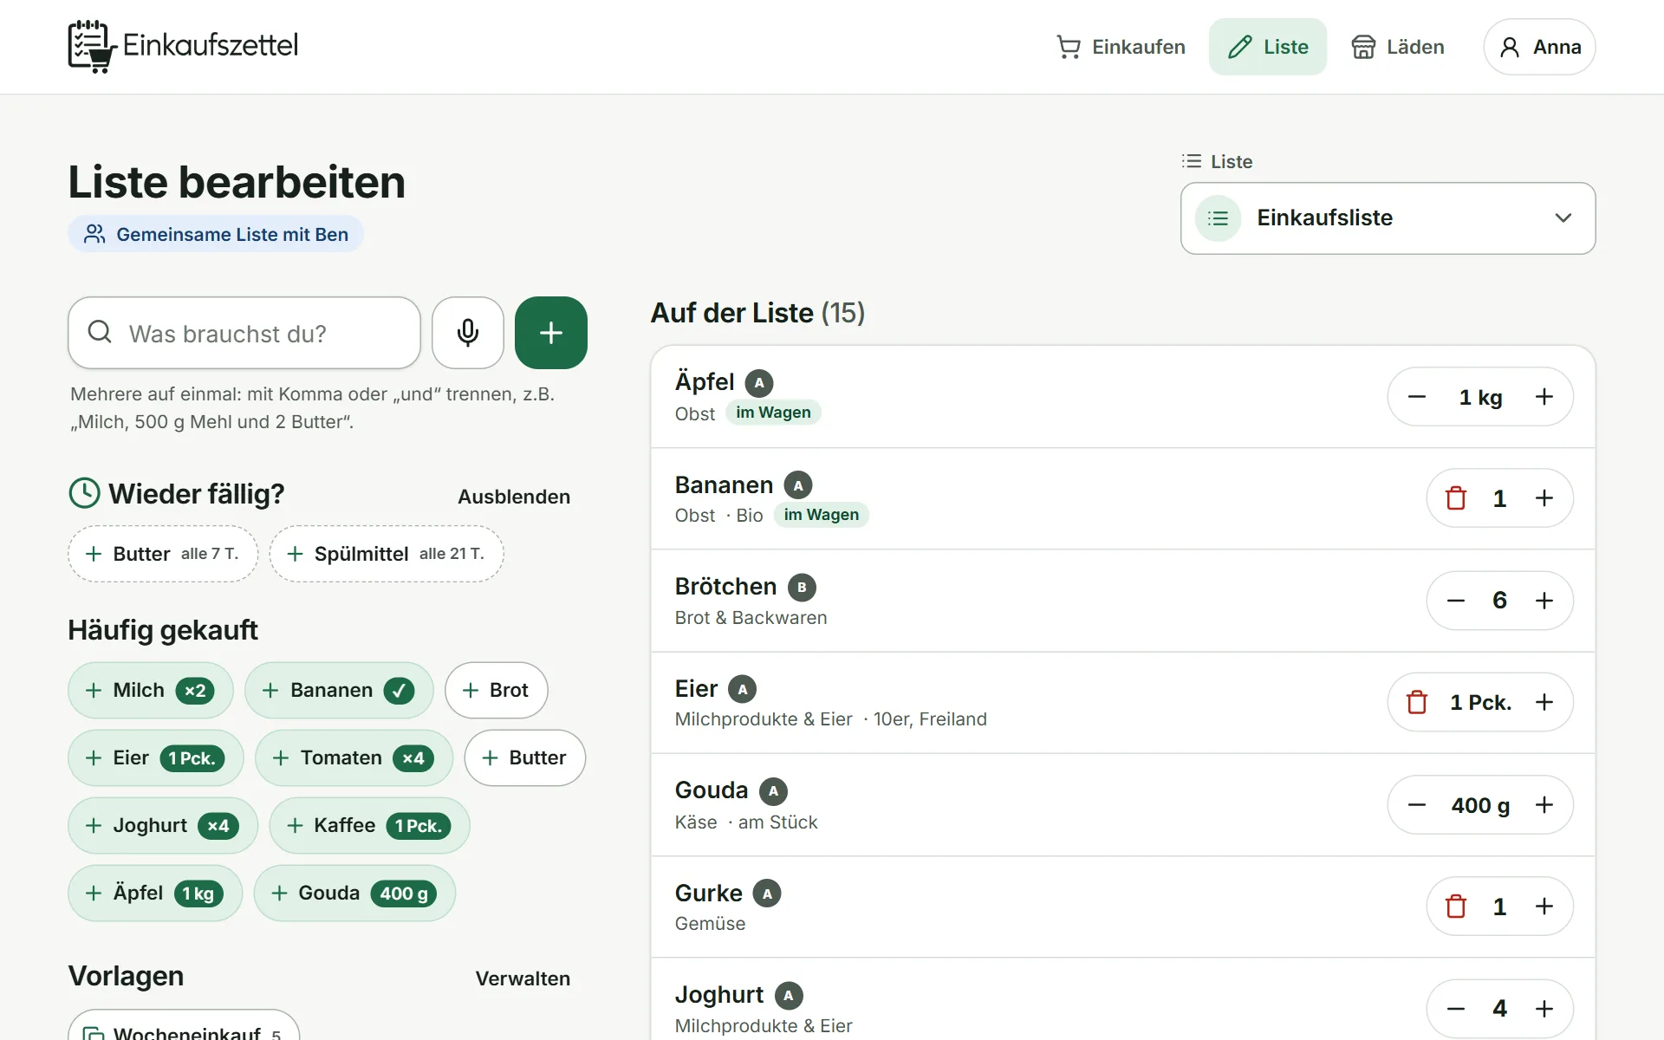Delete Gurke from the list
The height and width of the screenshot is (1040, 1664).
(x=1456, y=907)
